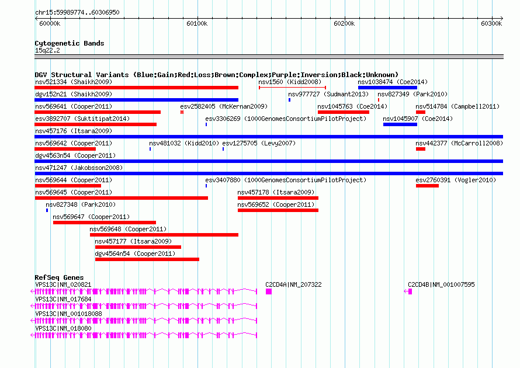
Task: Click the nsv1045907 (Coe2014) label
Action: pos(418,119)
